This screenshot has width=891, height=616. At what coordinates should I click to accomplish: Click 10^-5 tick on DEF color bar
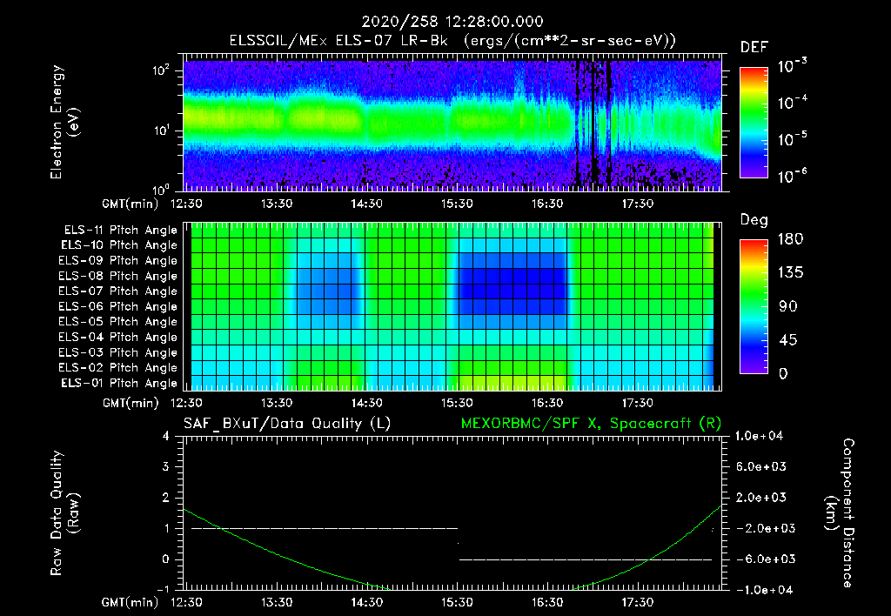pos(792,139)
